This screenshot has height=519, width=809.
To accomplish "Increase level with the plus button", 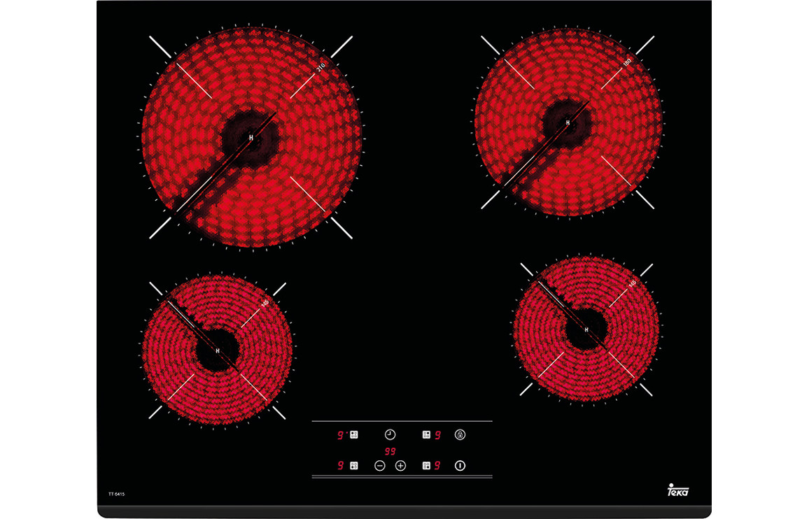I will (400, 465).
